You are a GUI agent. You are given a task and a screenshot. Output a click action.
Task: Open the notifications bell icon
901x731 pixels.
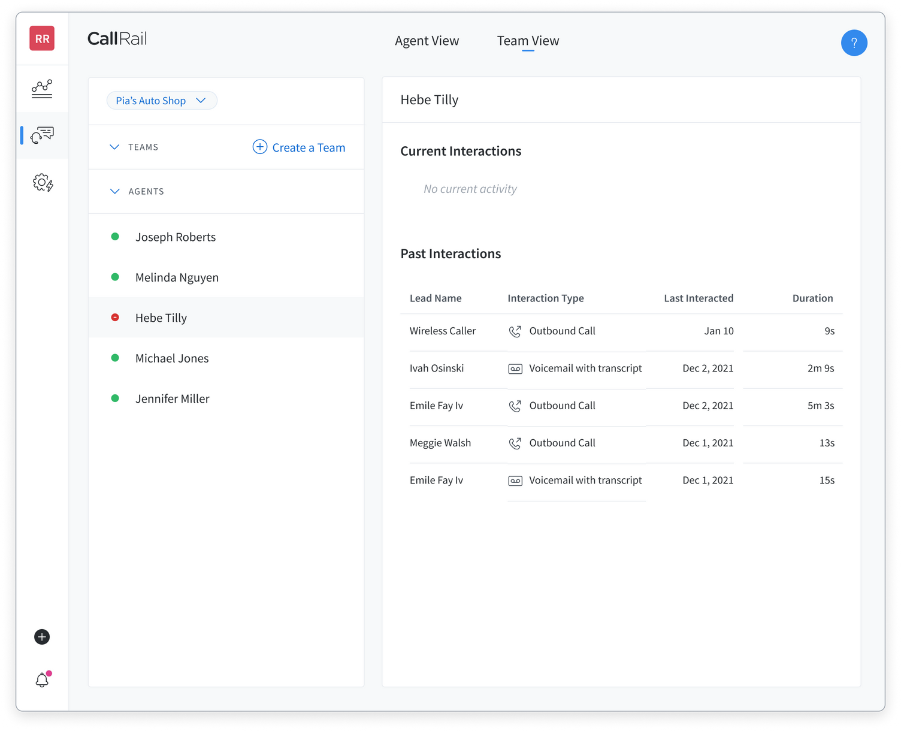(42, 680)
